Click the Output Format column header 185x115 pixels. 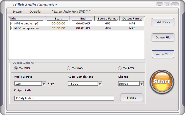[132, 18]
